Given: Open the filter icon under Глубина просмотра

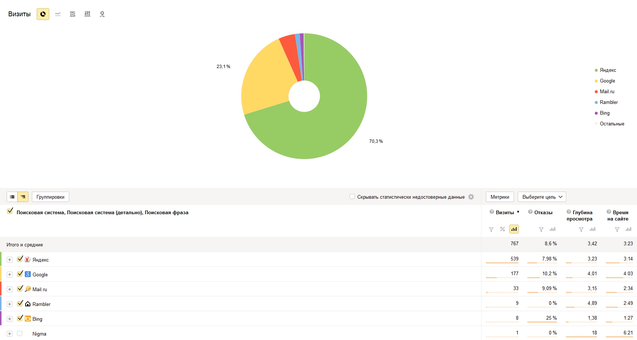Looking at the screenshot, I should tap(581, 229).
